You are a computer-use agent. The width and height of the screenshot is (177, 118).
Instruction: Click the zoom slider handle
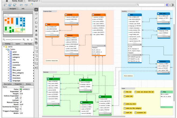pyautogui.click(x=11, y=40)
